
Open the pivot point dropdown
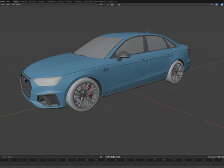(x=108, y=5)
